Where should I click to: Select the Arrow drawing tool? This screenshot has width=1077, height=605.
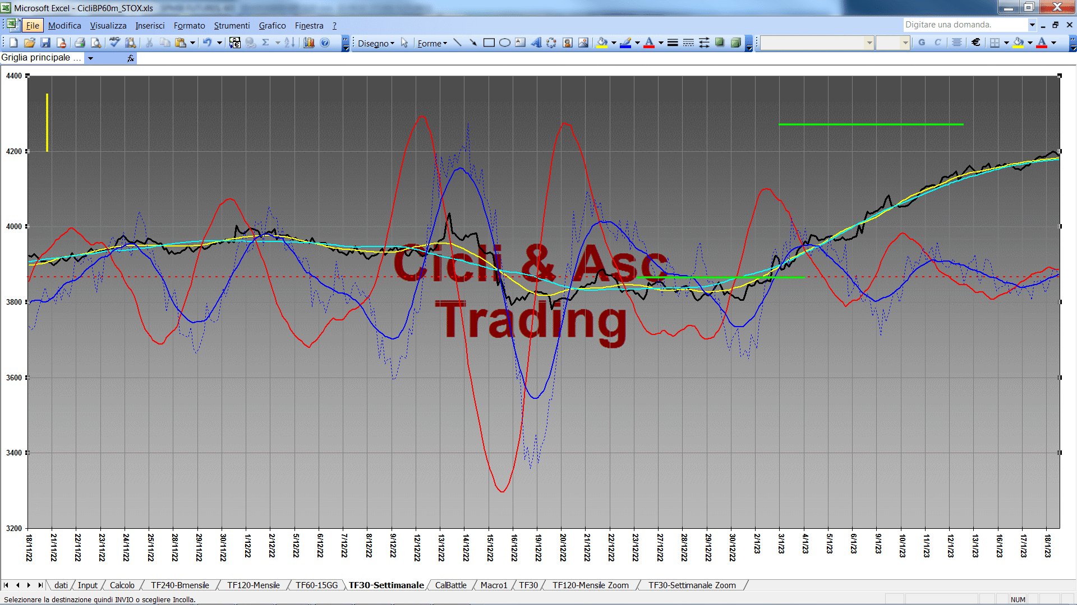point(473,43)
